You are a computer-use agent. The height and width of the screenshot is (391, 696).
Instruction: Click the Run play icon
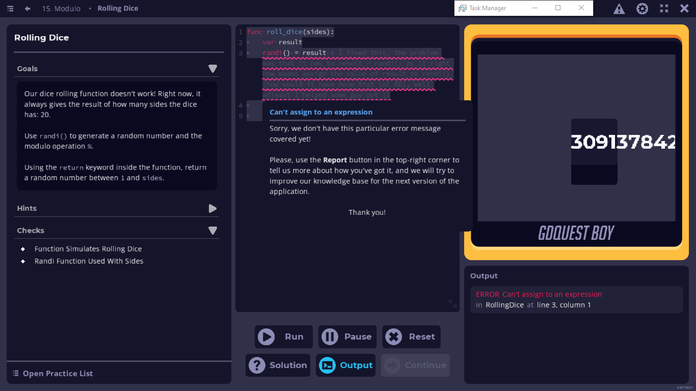(267, 337)
